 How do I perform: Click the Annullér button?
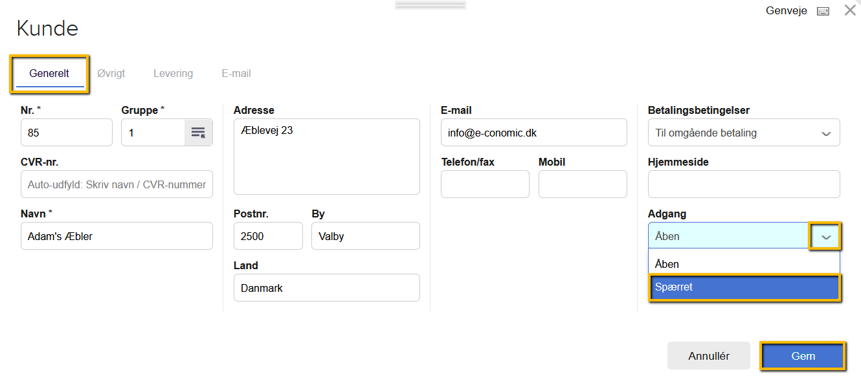tap(708, 356)
